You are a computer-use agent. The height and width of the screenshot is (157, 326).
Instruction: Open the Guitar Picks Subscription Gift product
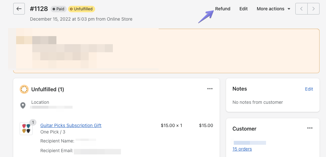[71, 125]
